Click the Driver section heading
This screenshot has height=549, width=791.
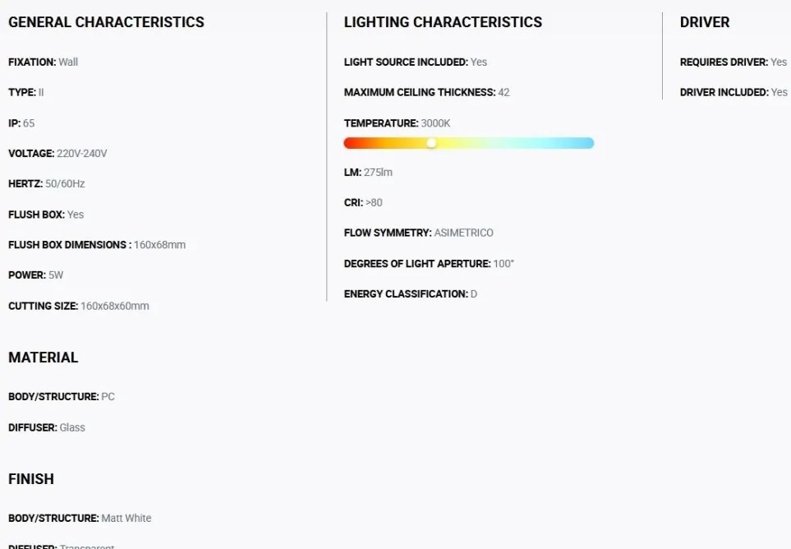coord(705,22)
